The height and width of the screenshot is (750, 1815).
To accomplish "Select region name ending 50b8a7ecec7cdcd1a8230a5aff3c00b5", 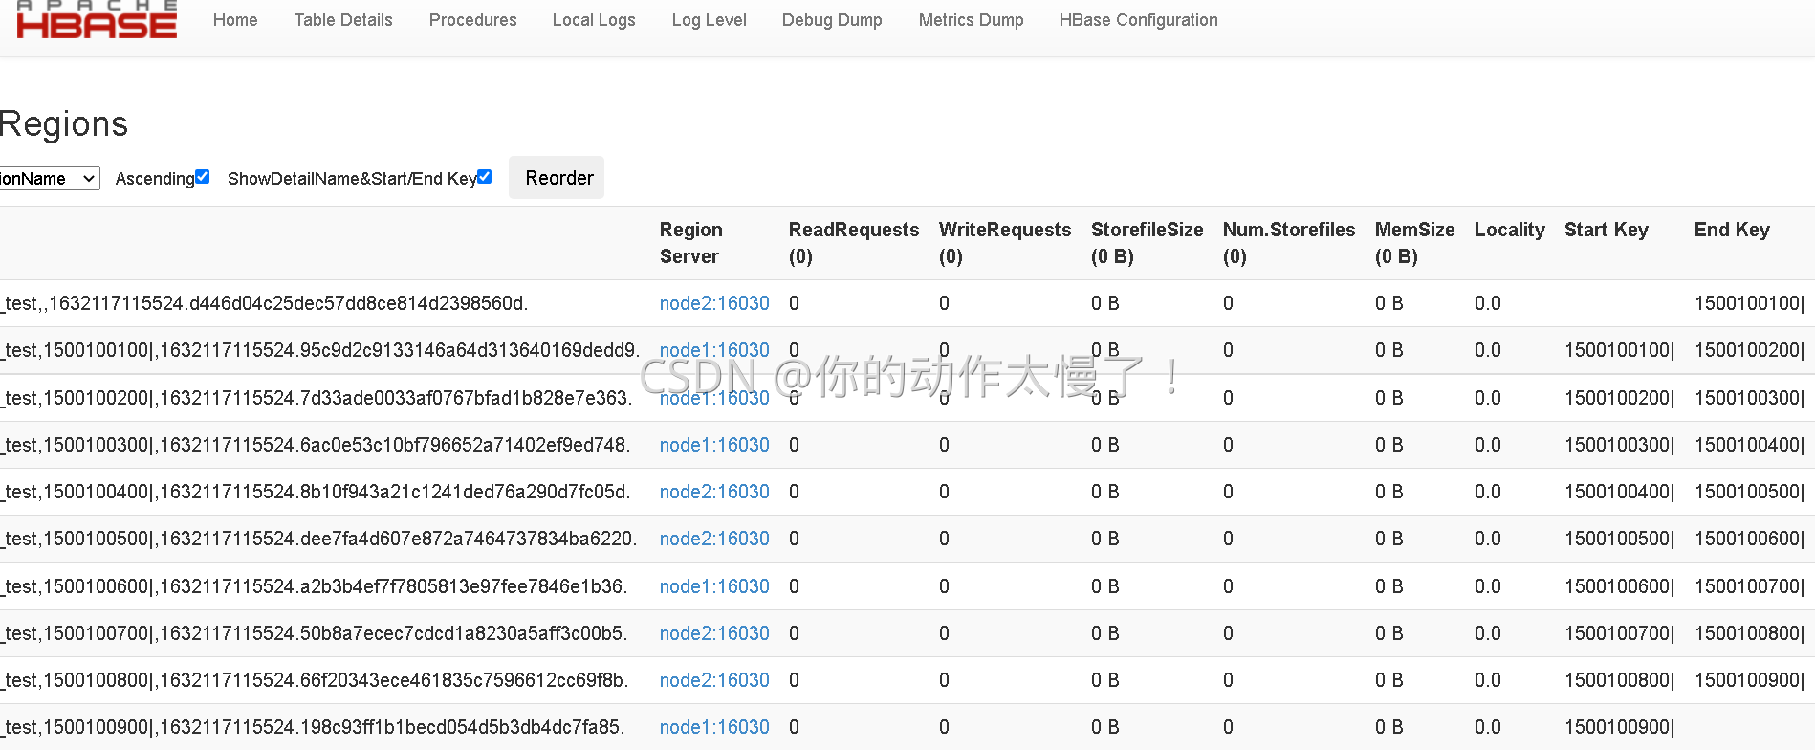I will [x=314, y=633].
